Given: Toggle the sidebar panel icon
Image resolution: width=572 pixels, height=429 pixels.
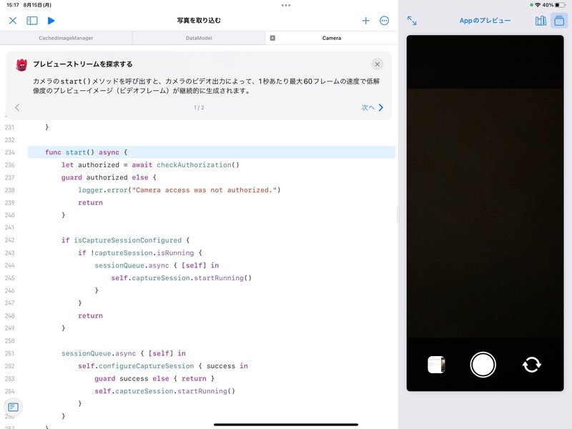Looking at the screenshot, I should [32, 21].
